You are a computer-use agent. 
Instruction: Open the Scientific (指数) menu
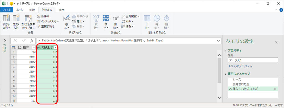pos(116,22)
